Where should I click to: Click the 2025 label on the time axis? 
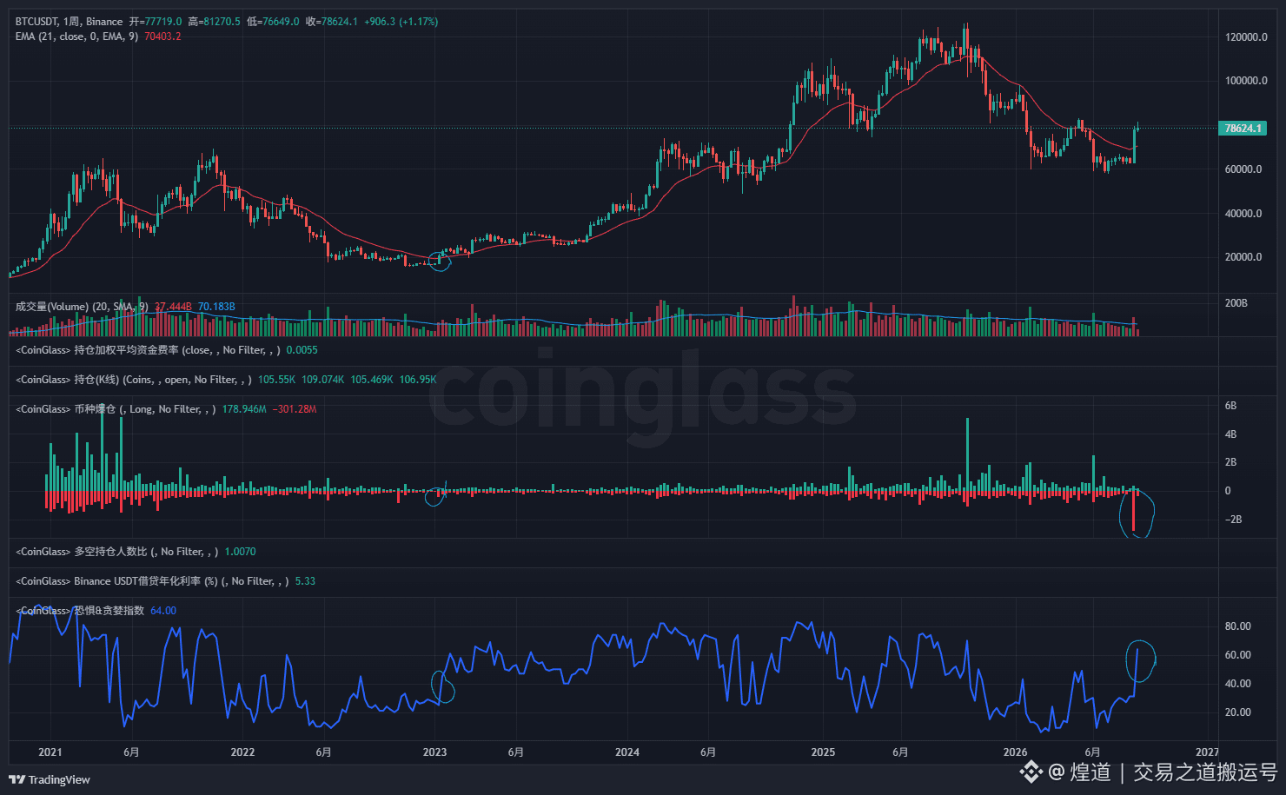823,752
